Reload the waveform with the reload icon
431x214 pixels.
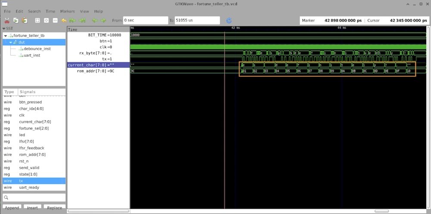tap(229, 20)
